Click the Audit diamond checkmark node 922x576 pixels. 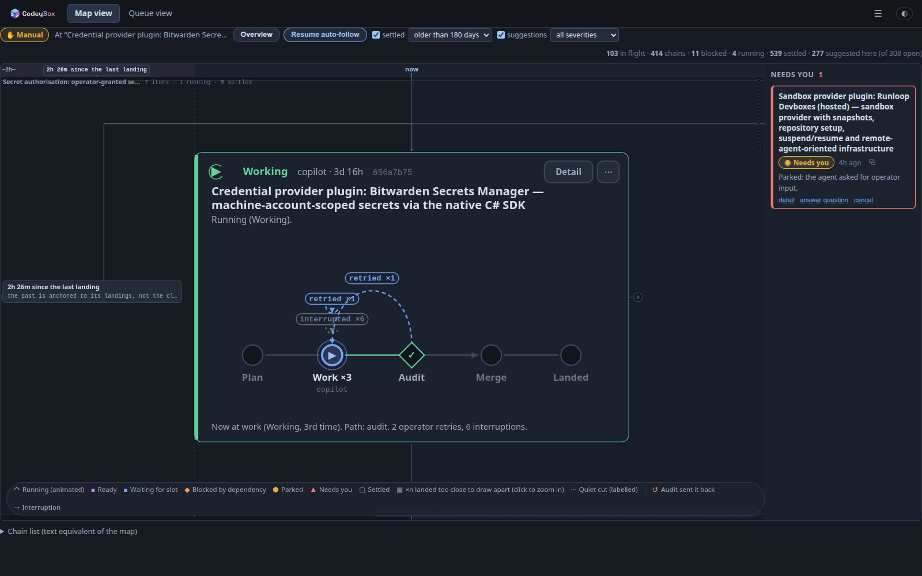click(x=411, y=355)
